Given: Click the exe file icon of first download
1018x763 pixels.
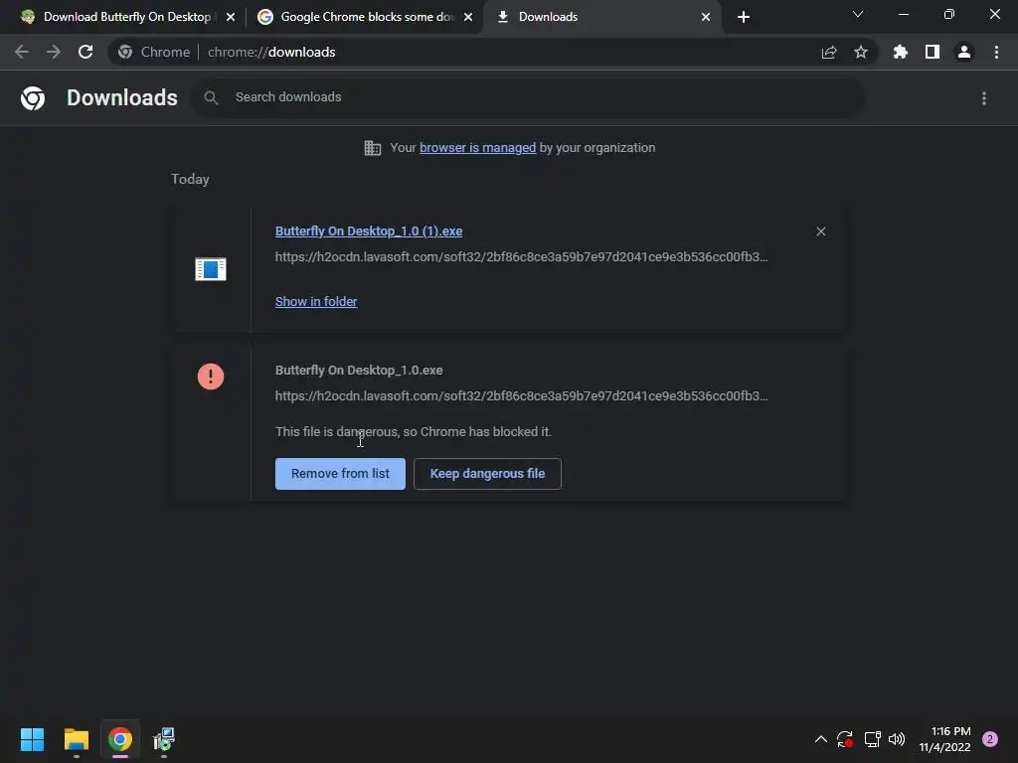Looking at the screenshot, I should click(211, 268).
